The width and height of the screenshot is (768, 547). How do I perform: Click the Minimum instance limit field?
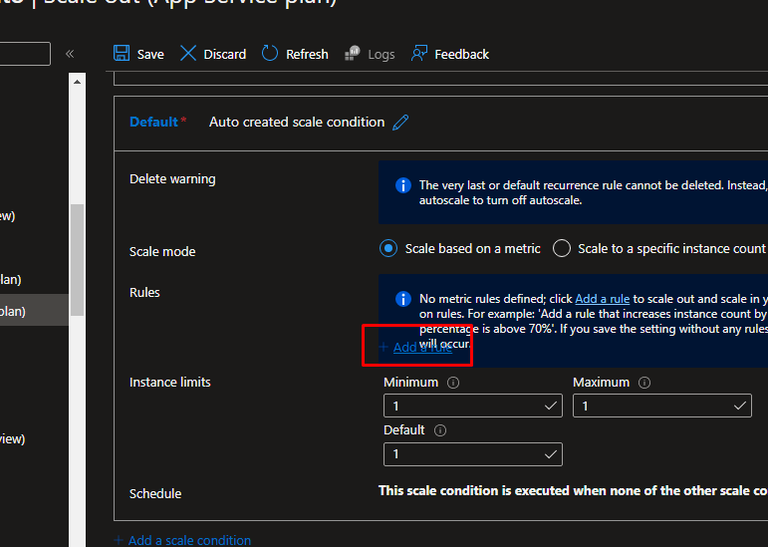tap(463, 407)
